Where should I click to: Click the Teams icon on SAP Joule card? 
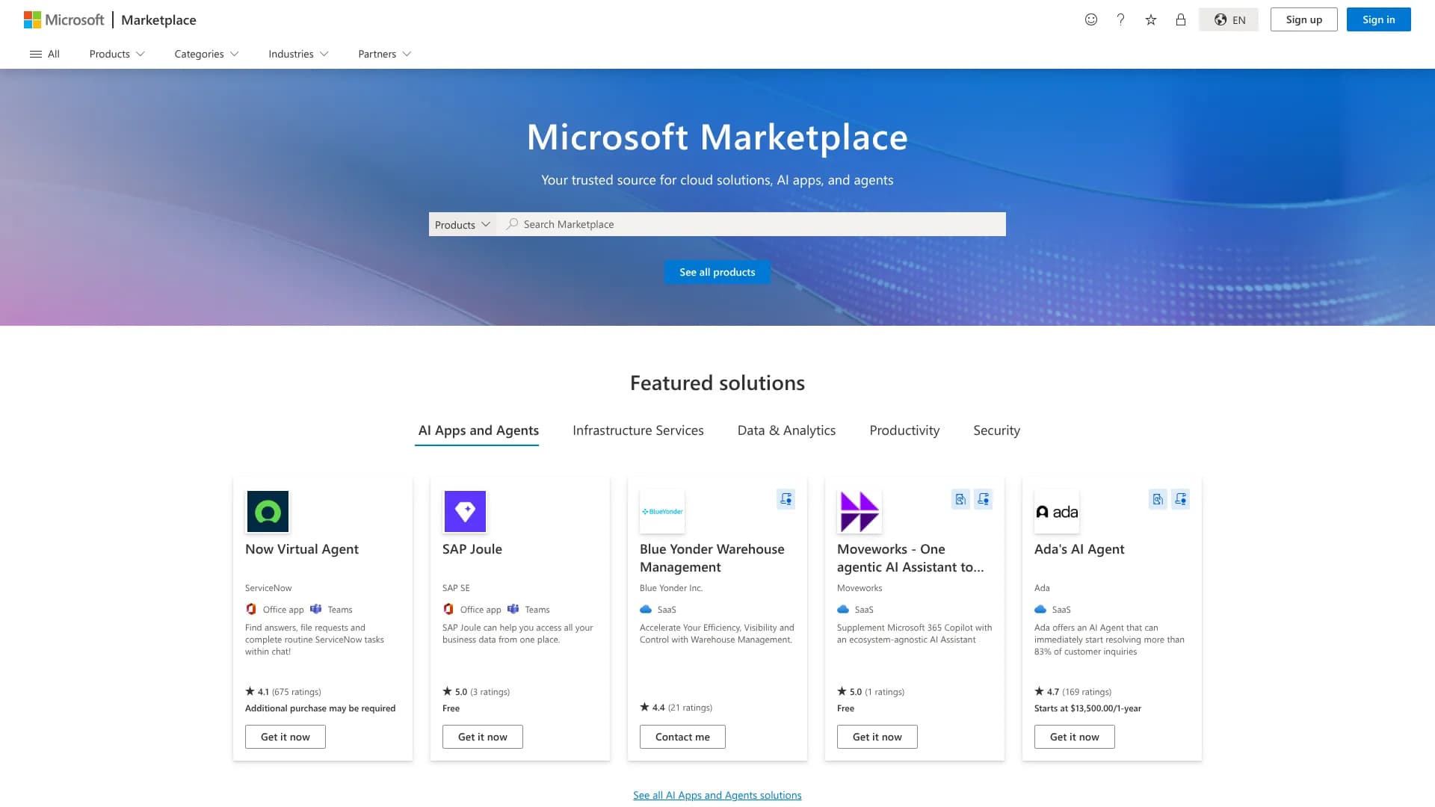point(513,609)
